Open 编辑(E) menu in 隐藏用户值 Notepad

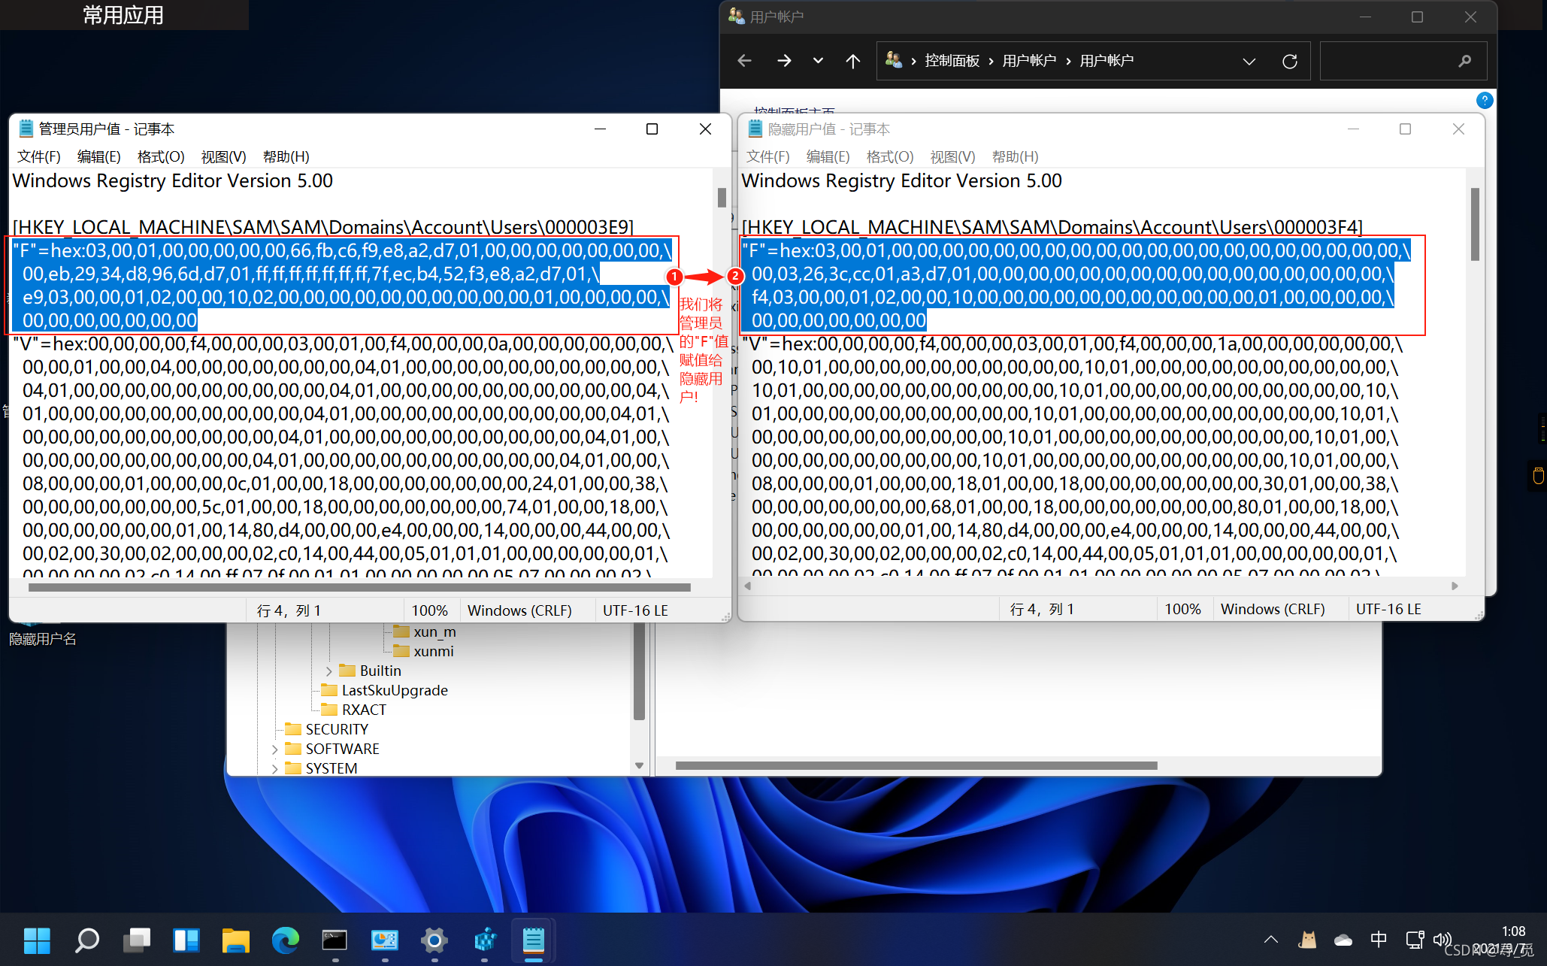[827, 156]
